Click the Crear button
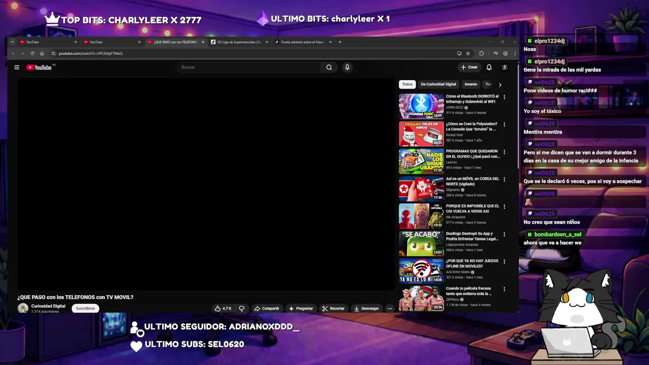This screenshot has height=365, width=649. pos(469,67)
